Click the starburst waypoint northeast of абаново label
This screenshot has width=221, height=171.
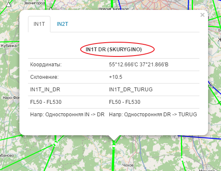pyautogui.click(x=56, y=143)
